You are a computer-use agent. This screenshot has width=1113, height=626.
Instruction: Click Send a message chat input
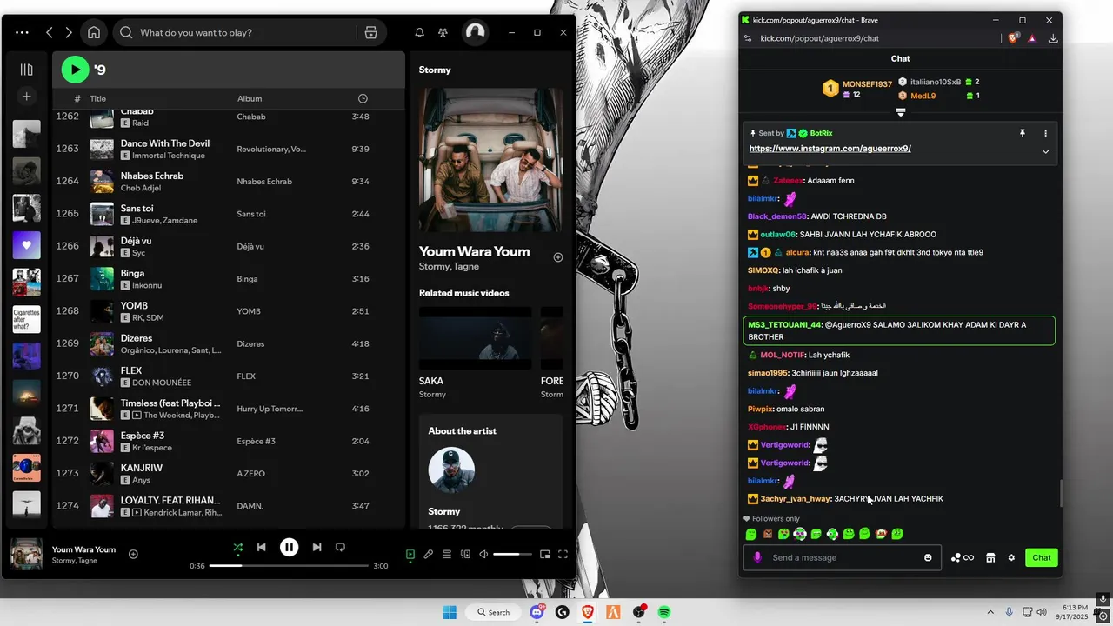[842, 557]
